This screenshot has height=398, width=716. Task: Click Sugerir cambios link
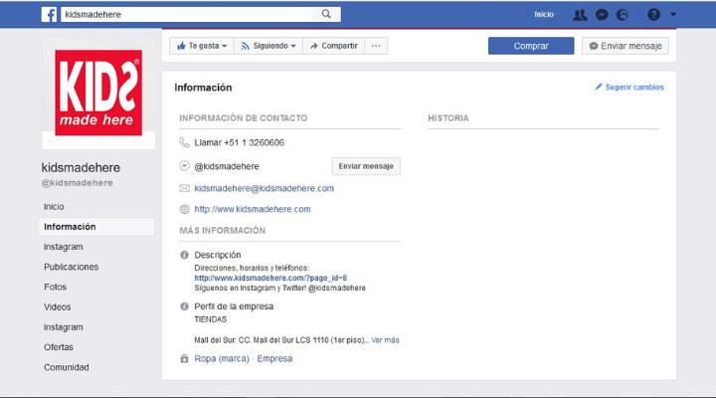tap(634, 87)
